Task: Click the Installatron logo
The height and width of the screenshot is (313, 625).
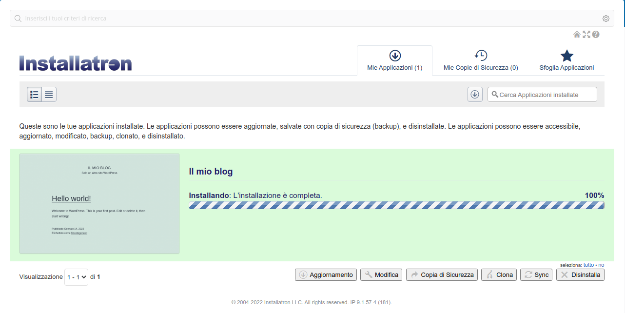Action: click(x=76, y=63)
